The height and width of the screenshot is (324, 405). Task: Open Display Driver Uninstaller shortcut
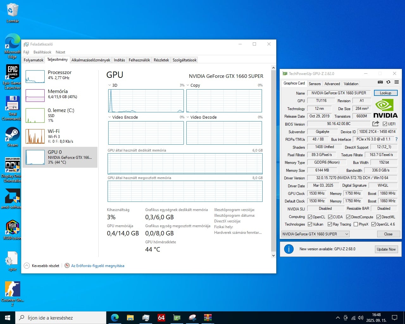(12, 170)
